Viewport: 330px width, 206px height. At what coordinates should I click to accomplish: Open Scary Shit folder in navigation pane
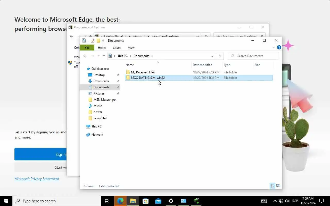click(100, 118)
